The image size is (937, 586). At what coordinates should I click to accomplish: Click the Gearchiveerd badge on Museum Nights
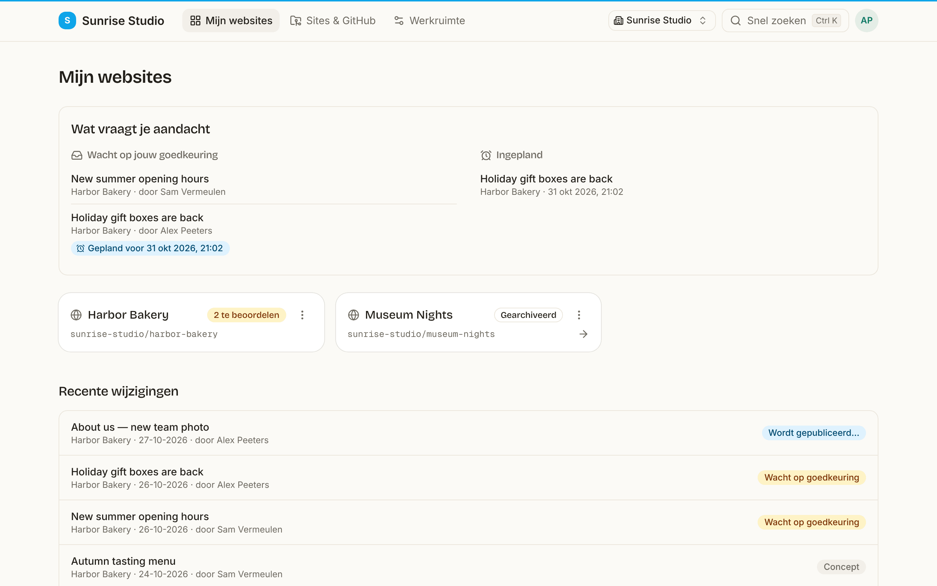528,315
